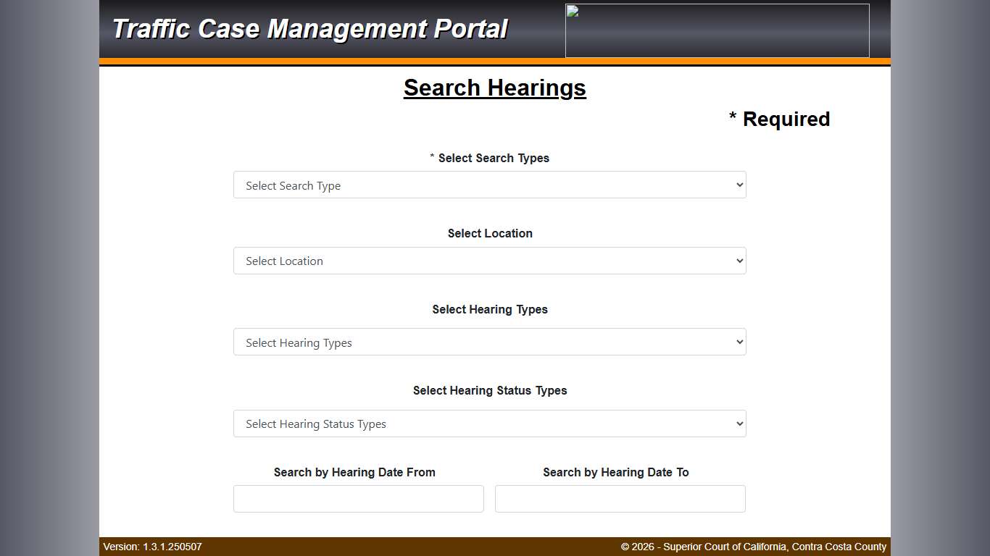Click the Version 1.3.1.250507 text in footer
The height and width of the screenshot is (556, 990).
coord(152,547)
